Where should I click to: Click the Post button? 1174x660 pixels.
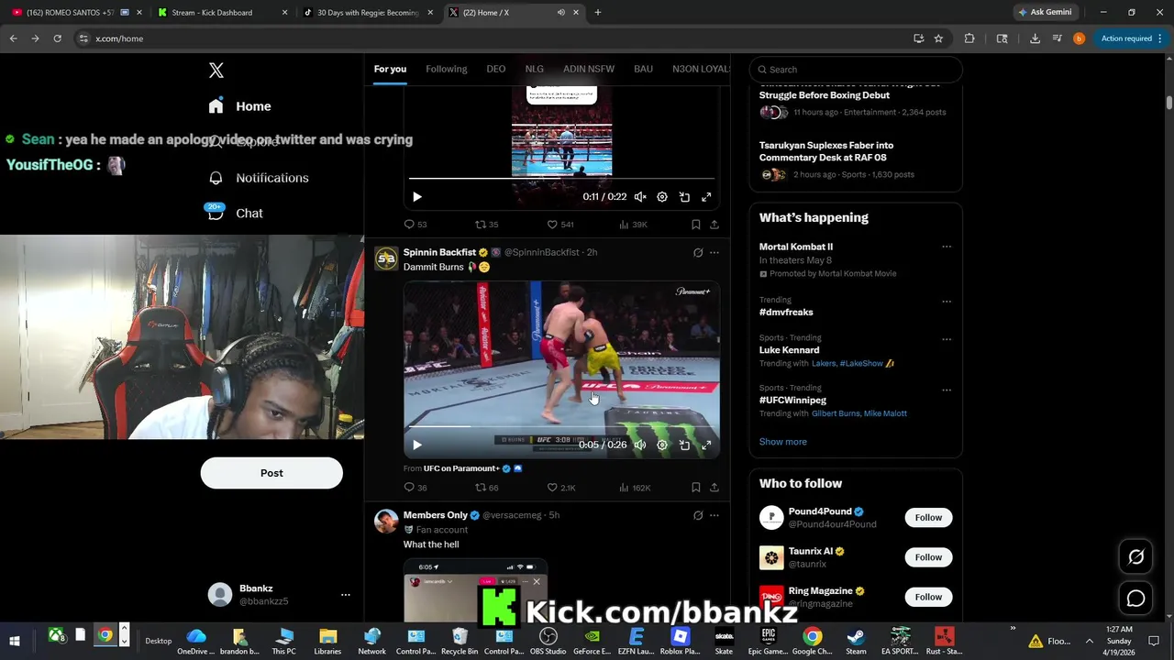(271, 473)
